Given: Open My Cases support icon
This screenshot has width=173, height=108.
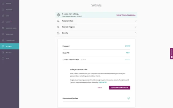Looking at the screenshot, I should coord(3,52).
